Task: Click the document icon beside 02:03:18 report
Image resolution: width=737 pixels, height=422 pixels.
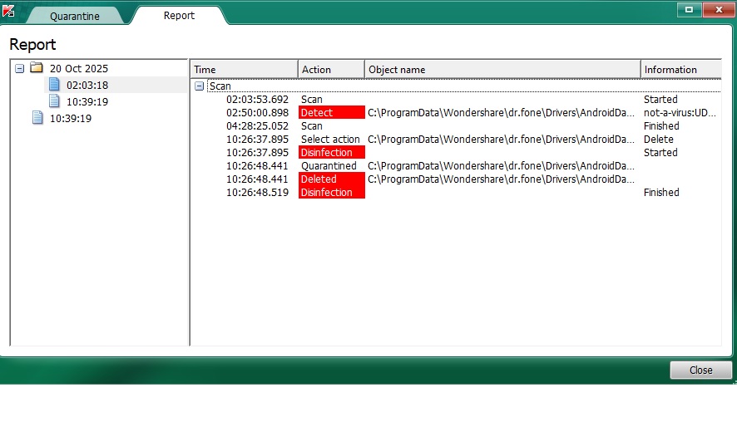Action: pos(55,85)
